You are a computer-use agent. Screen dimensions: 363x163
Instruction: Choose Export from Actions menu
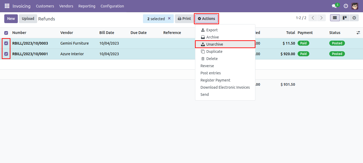pos(225,30)
